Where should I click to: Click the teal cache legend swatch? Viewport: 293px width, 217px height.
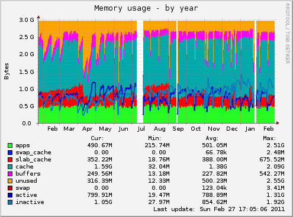point(10,167)
